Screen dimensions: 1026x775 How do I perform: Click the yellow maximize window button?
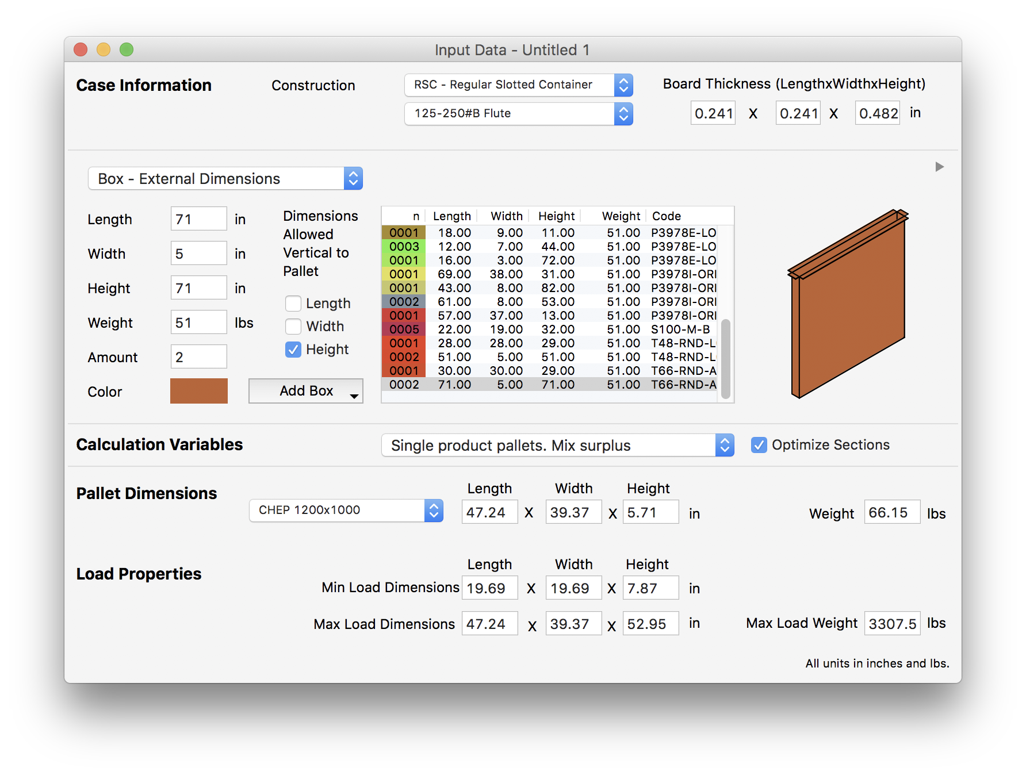104,50
